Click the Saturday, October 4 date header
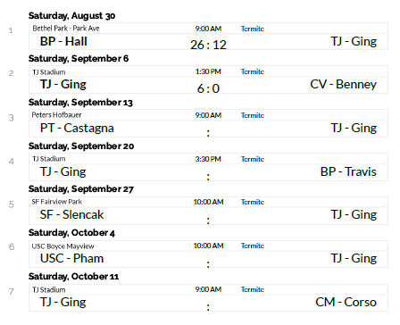400x325 pixels. click(x=71, y=233)
